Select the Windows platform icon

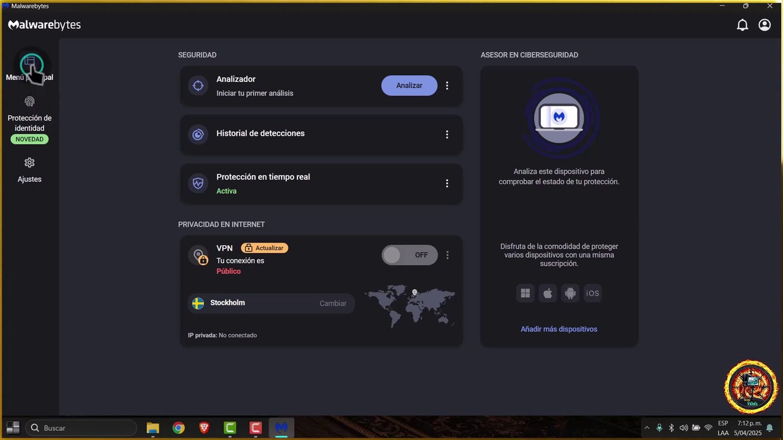point(525,293)
